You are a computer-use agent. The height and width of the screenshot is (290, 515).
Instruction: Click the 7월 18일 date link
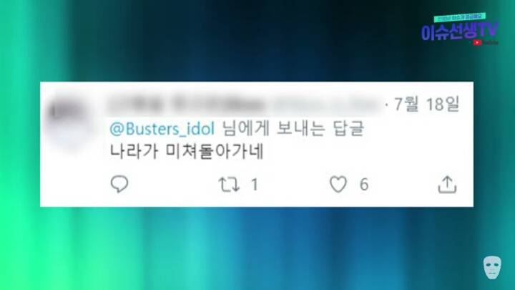[x=426, y=105]
